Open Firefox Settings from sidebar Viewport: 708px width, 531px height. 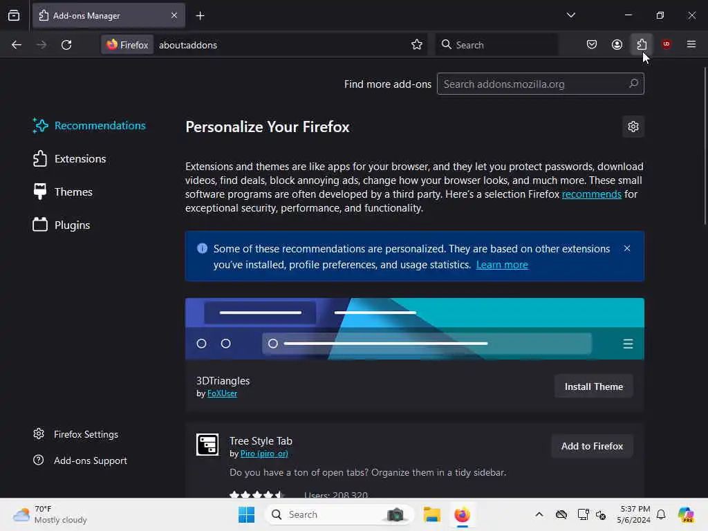(76, 434)
